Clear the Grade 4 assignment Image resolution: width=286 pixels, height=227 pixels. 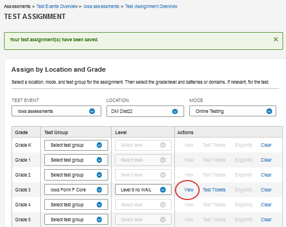[266, 205]
